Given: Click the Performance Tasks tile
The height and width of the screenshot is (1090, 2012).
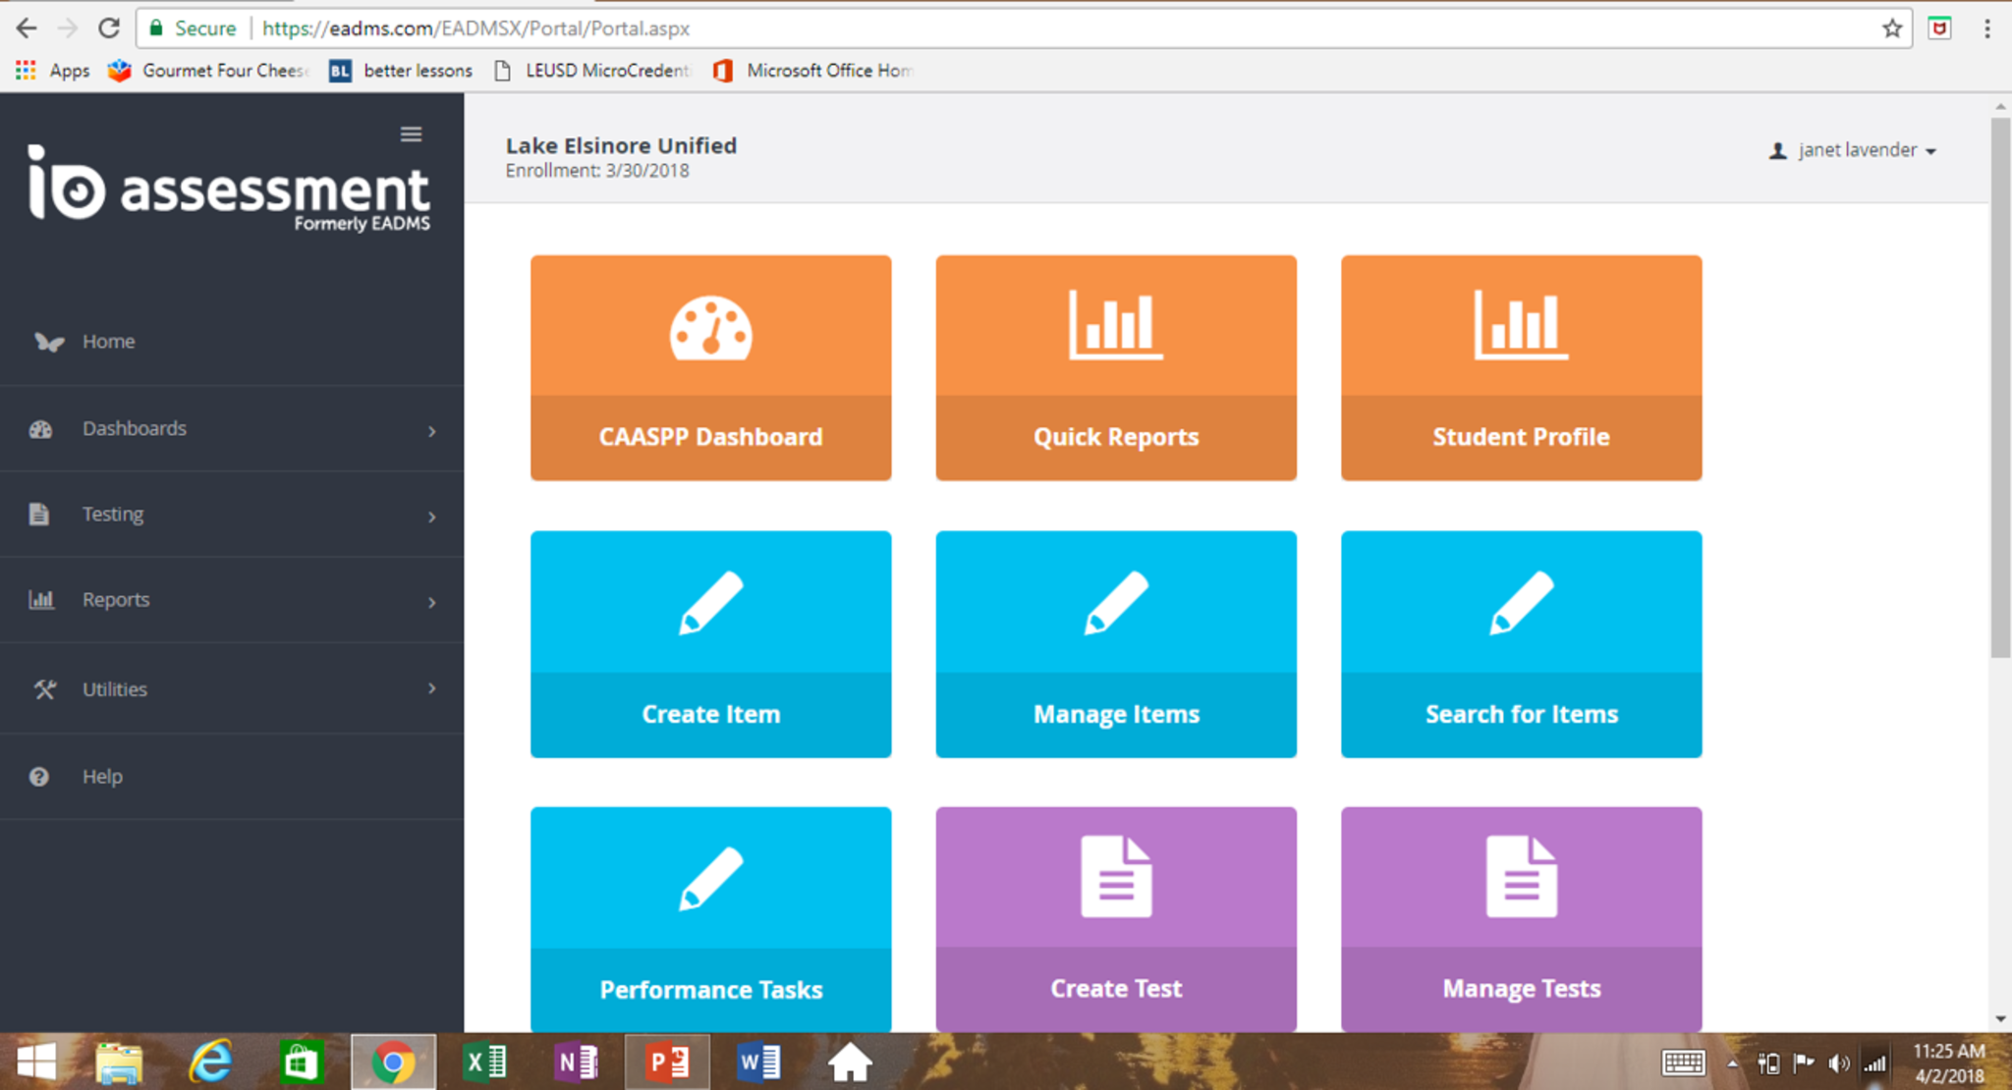Looking at the screenshot, I should (710, 919).
